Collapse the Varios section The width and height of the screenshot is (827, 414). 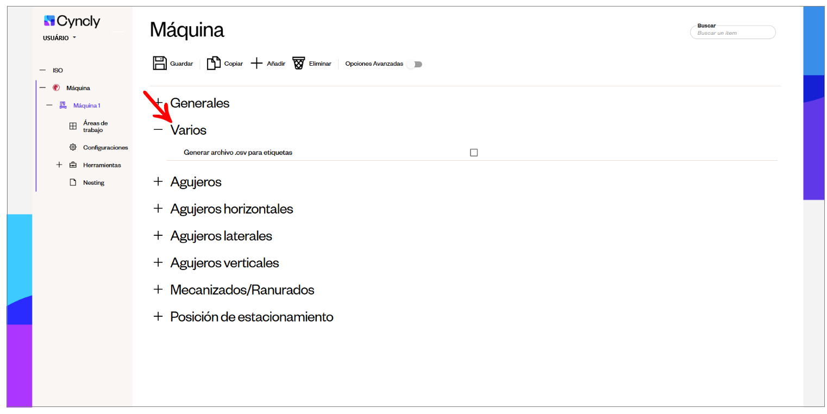pos(158,130)
